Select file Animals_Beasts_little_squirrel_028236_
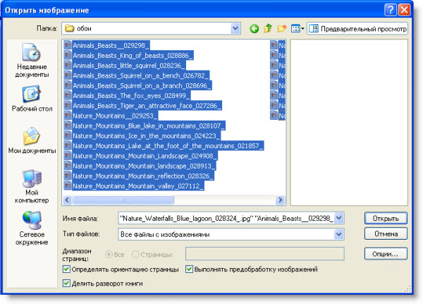Image resolution: width=423 pixels, height=304 pixels. point(129,66)
